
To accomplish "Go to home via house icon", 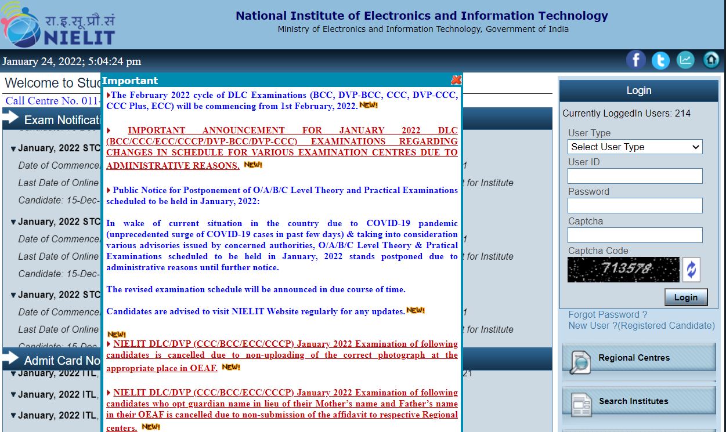I will (711, 59).
